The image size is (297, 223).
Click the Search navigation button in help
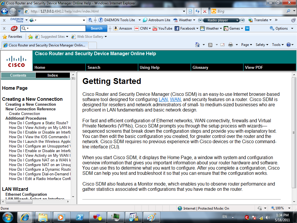pyautogui.click(x=112, y=67)
